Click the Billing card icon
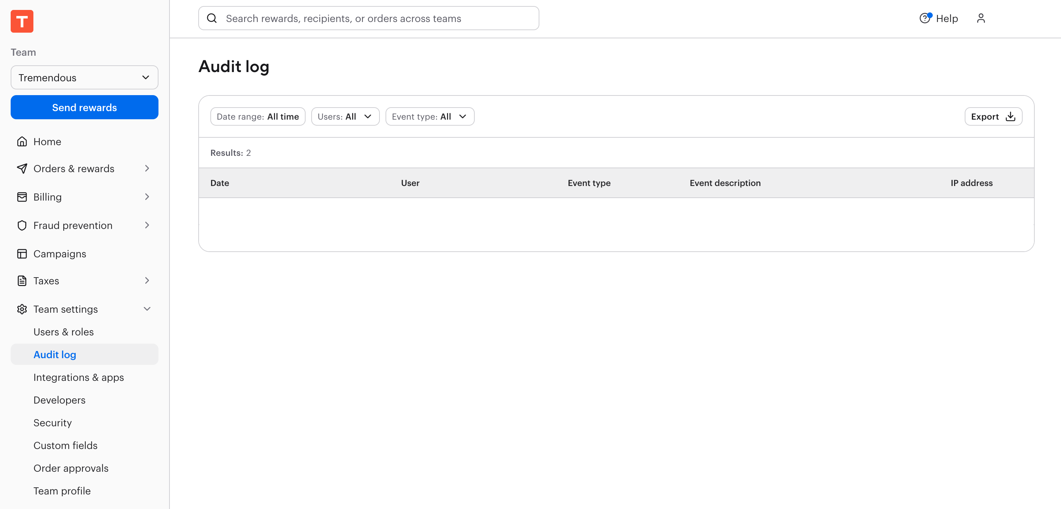 [x=22, y=197]
